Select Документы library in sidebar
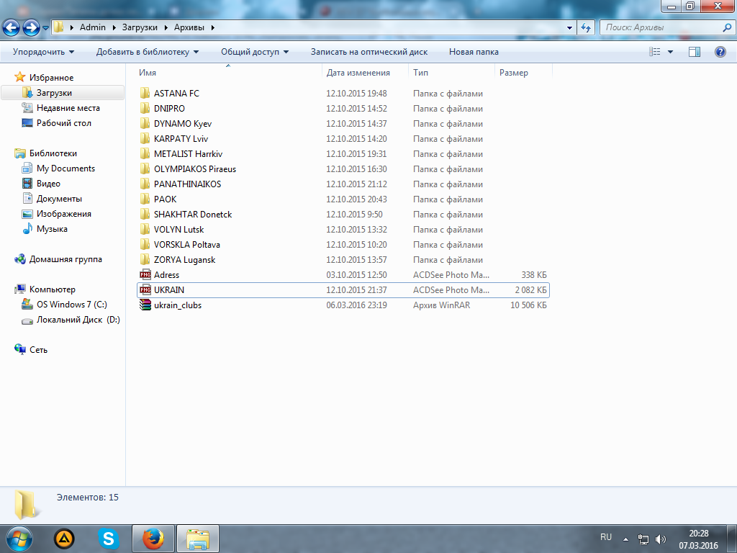This screenshot has width=737, height=553. (59, 199)
